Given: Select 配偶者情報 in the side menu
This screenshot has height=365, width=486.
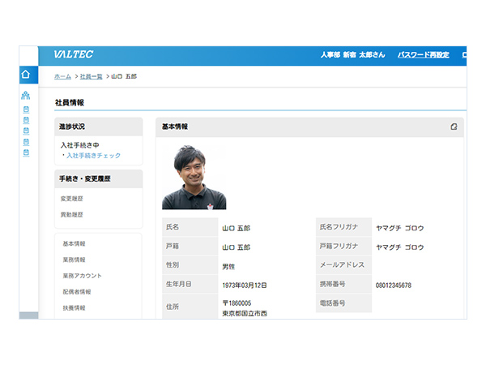Looking at the screenshot, I should tap(77, 292).
